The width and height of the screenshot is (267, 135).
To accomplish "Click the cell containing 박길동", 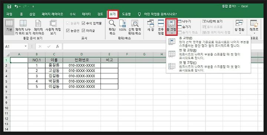I will [x=54, y=82].
